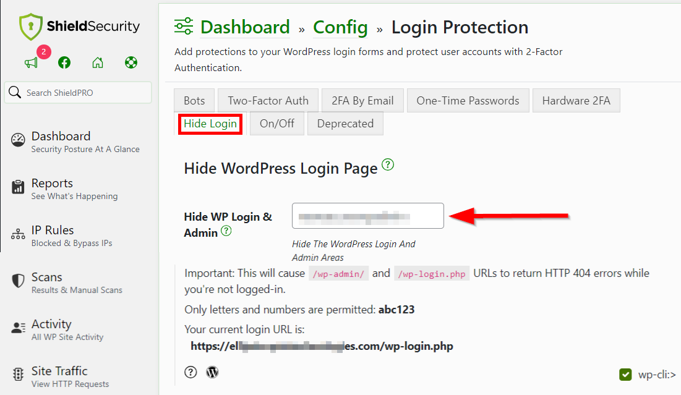Open the Config breadcrumb link
This screenshot has height=395, width=681.
tap(340, 27)
